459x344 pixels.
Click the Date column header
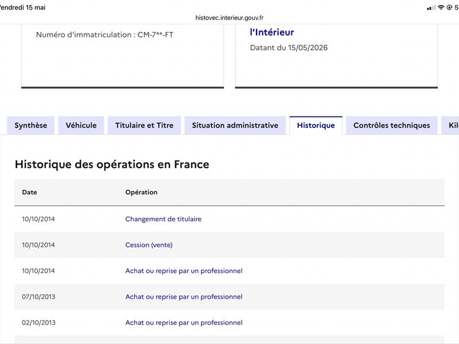click(30, 192)
